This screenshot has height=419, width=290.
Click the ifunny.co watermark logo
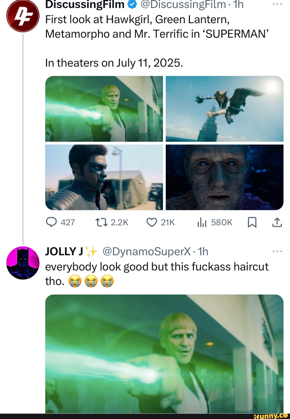point(271,416)
